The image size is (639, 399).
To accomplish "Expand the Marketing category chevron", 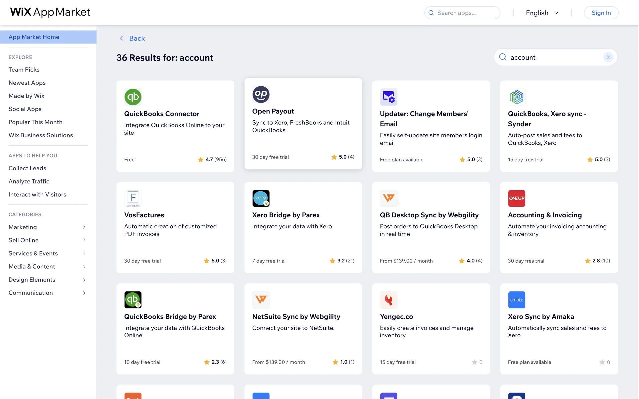I will (x=84, y=227).
